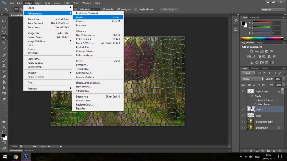The image size is (287, 161).
Task: Toggle Bevel & Emboss effect visibility
Action: [256, 100]
